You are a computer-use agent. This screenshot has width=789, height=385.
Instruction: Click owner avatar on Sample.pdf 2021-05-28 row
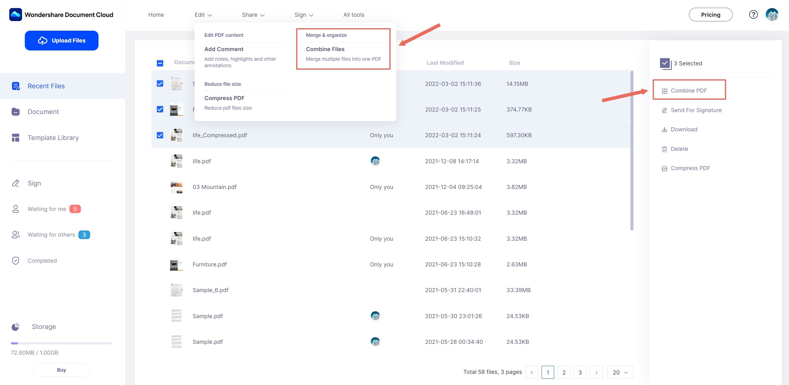click(375, 342)
